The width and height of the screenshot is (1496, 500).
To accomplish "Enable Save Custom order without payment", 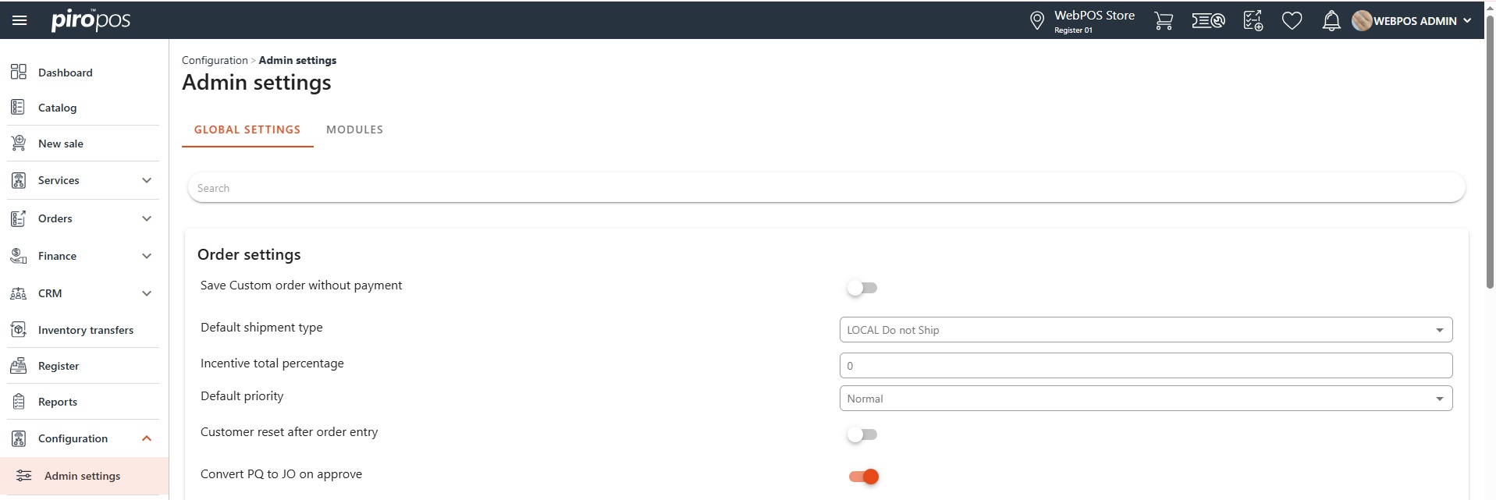I will tap(862, 288).
